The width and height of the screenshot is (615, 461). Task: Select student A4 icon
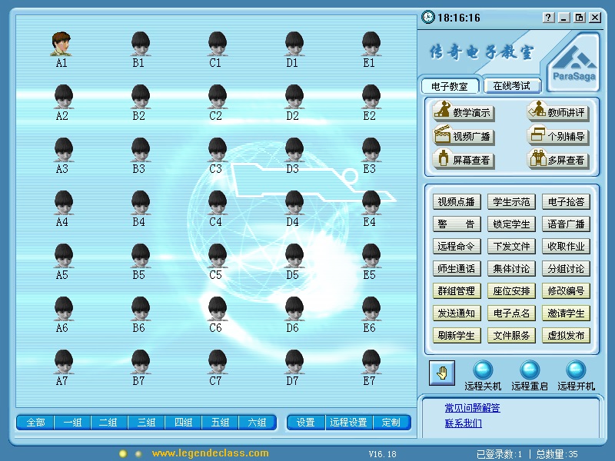[x=63, y=203]
